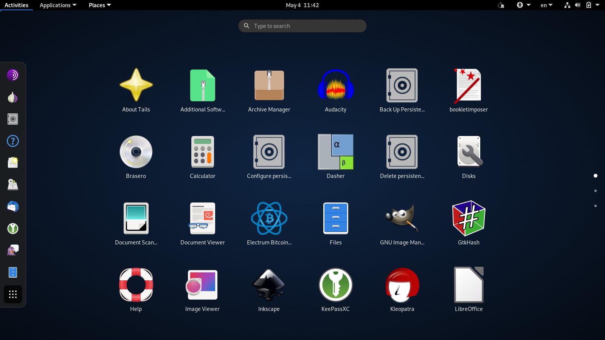Launch Document Viewer
Screen dimensions: 605x340
(203, 224)
